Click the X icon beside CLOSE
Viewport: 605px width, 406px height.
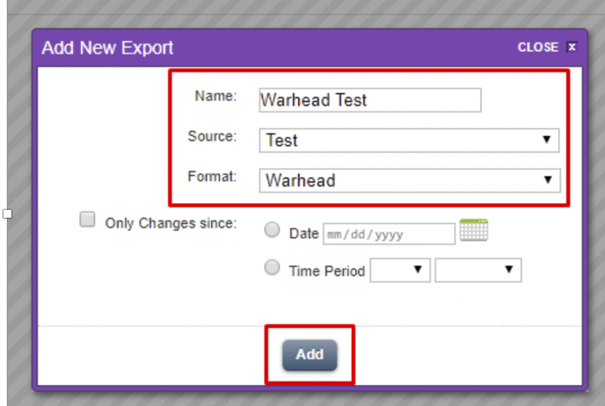pyautogui.click(x=572, y=47)
